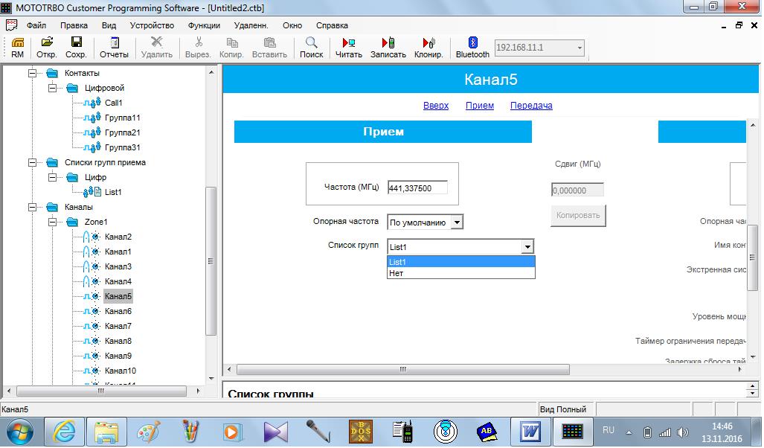Open the IP address 192.168.11.1 dropdown
Viewport: 764px width, 448px height.
(x=580, y=48)
